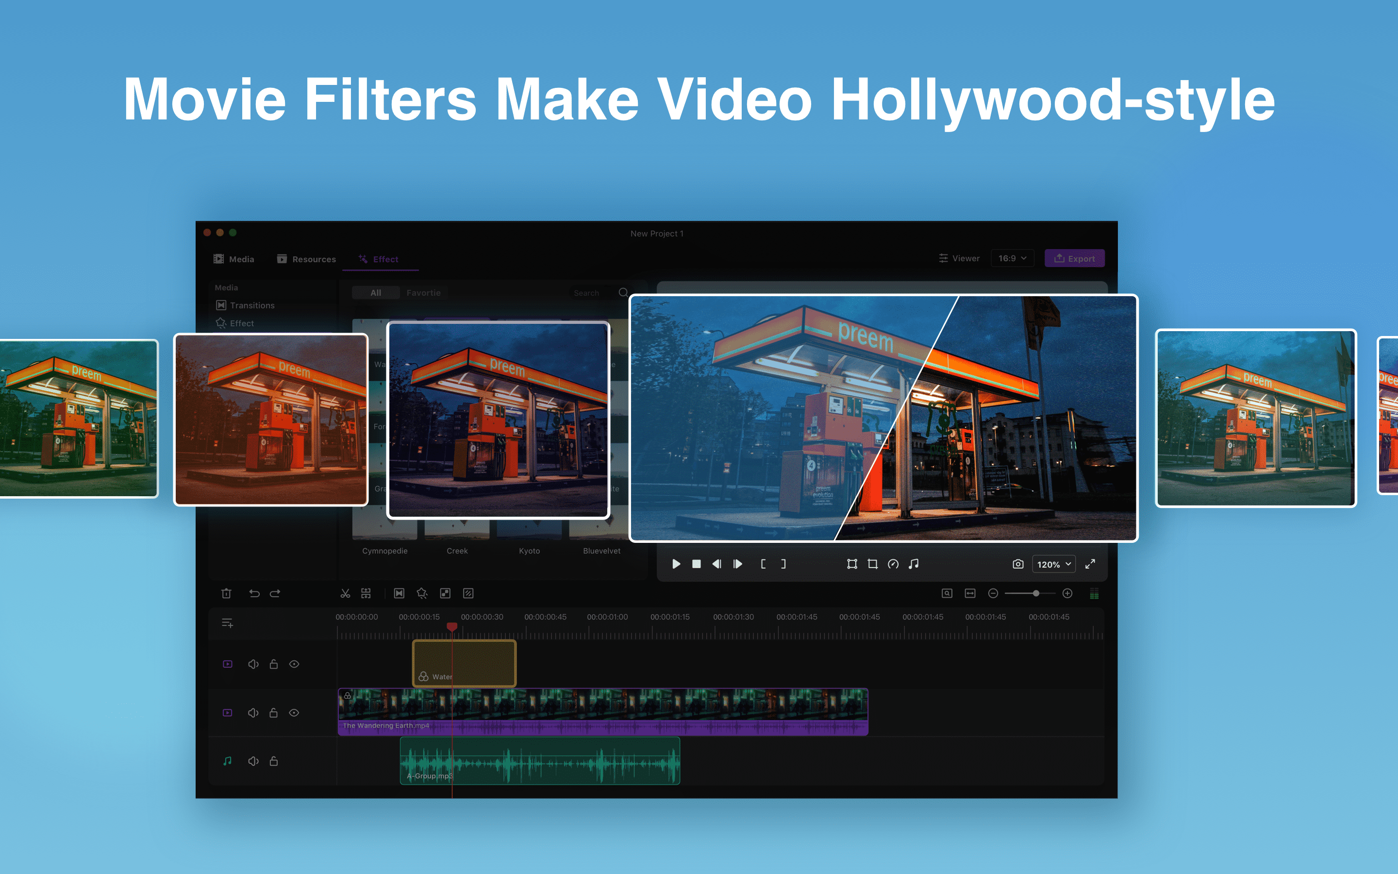1398x874 pixels.
Task: Undo the last timeline action
Action: coord(254,594)
